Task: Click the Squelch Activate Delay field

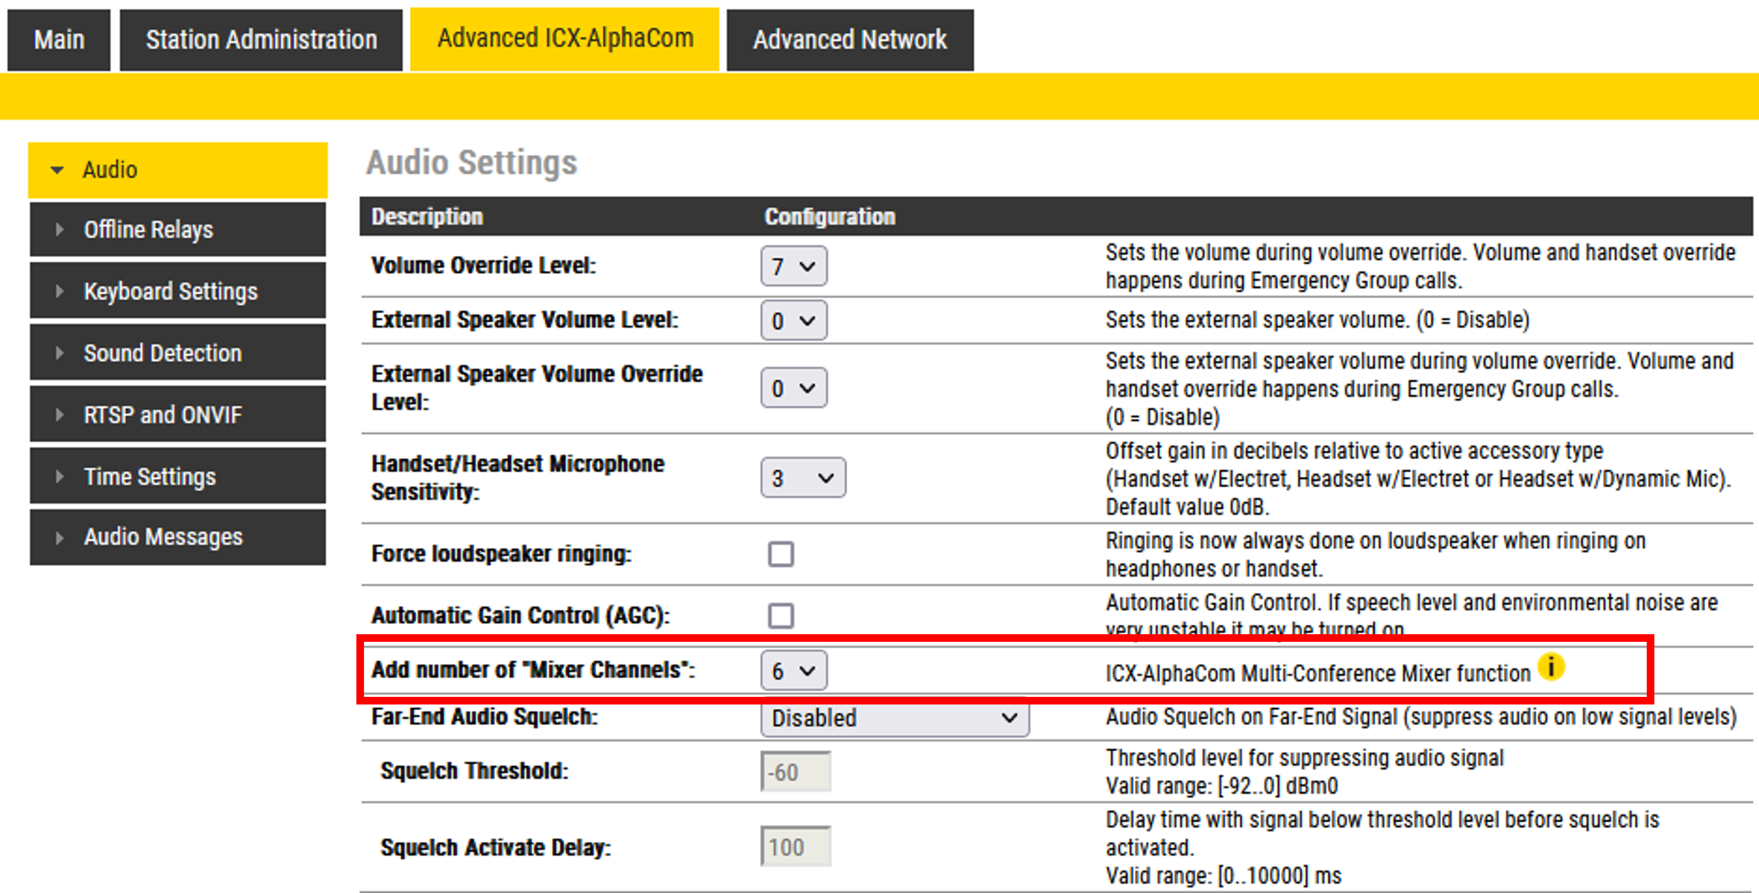Action: point(796,847)
